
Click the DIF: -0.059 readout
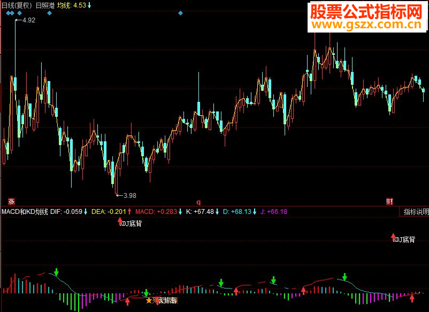pyautogui.click(x=66, y=212)
